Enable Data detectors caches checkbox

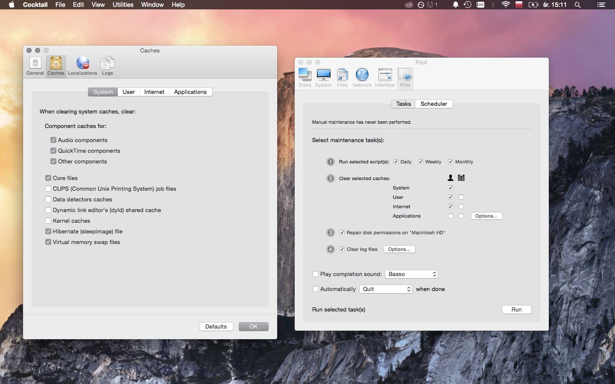point(48,199)
